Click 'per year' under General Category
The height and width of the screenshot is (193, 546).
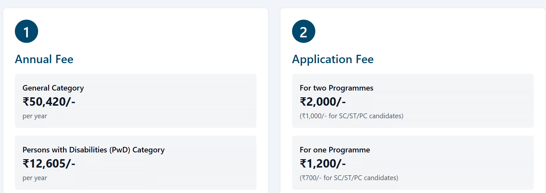click(35, 116)
